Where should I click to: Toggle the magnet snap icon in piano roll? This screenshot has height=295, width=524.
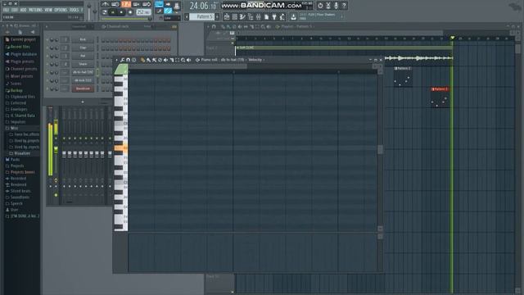click(128, 60)
